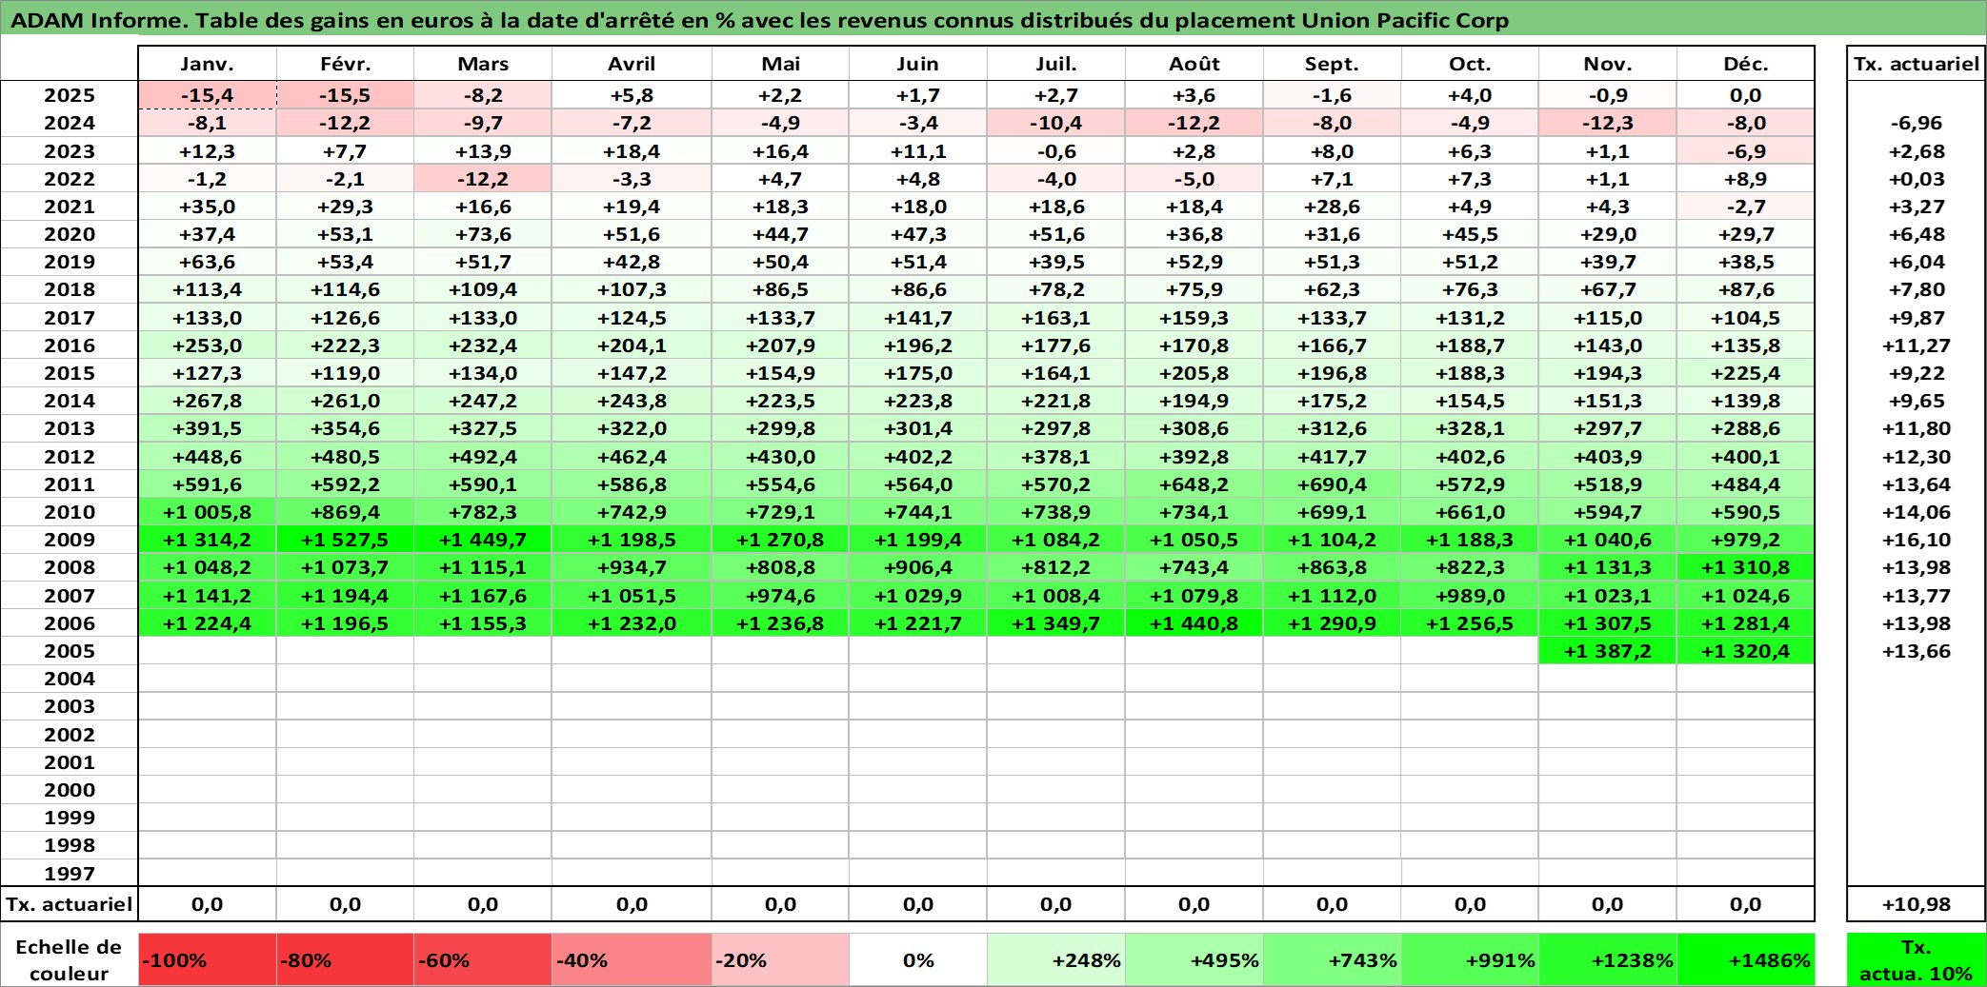Select the 'Févr.' column header

[x=345, y=64]
